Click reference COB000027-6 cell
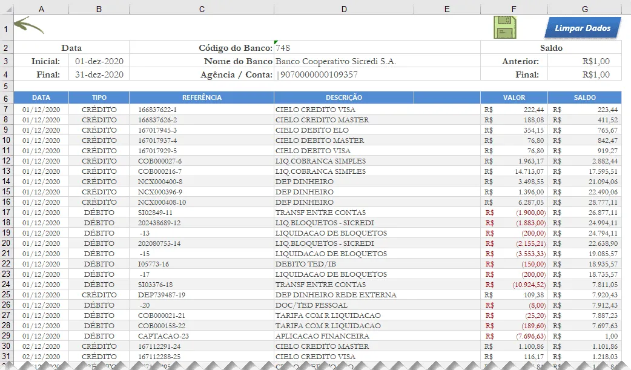The image size is (631, 370). point(202,161)
